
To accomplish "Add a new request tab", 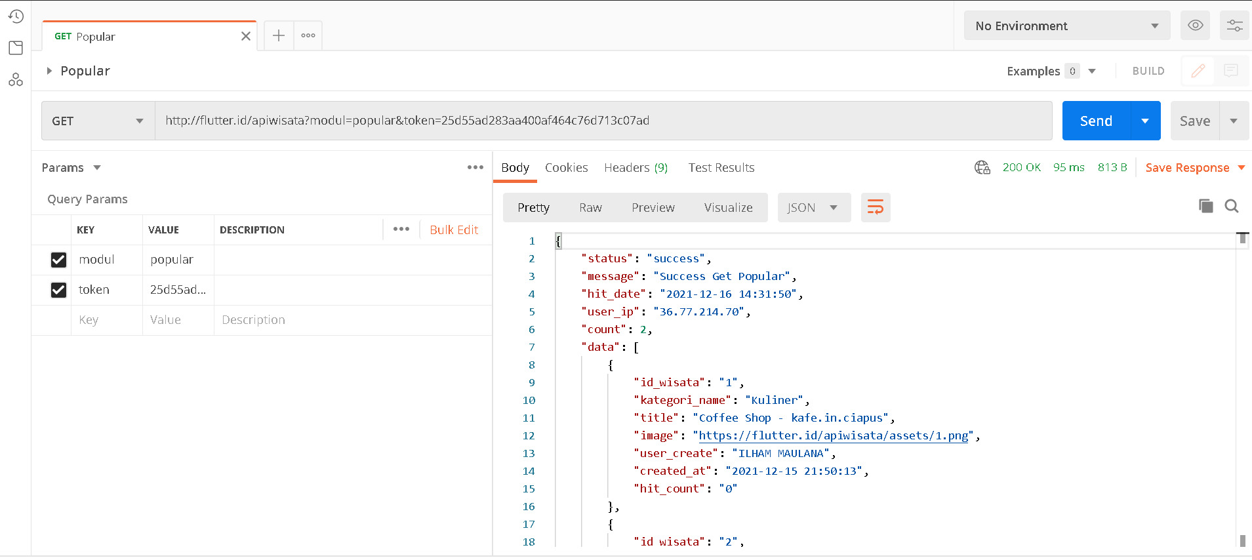I will coord(279,35).
